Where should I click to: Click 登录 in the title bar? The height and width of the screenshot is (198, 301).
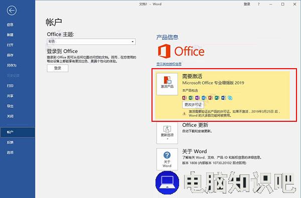247,4
